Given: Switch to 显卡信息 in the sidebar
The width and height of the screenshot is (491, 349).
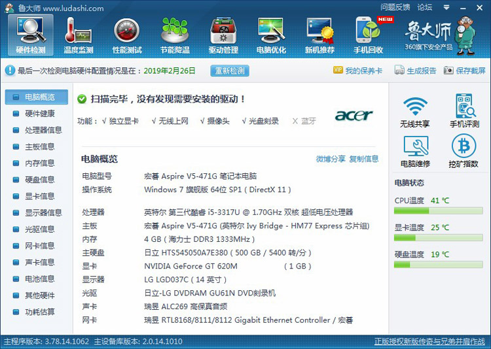Looking at the screenshot, I should click(39, 196).
